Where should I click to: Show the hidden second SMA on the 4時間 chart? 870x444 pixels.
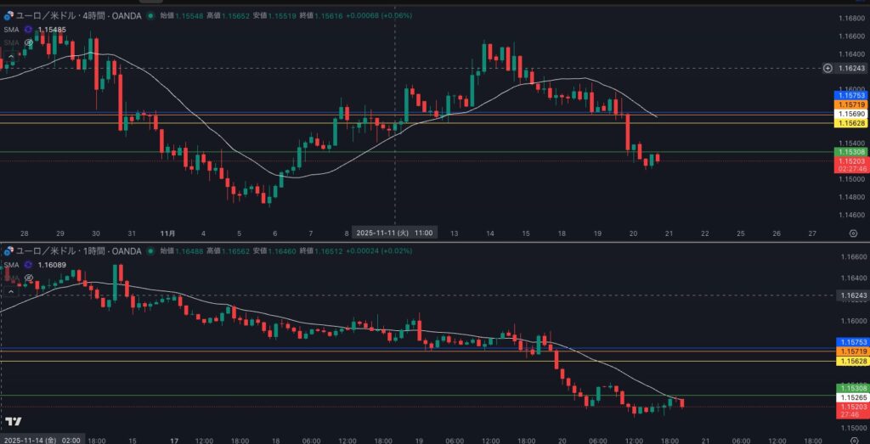click(29, 42)
